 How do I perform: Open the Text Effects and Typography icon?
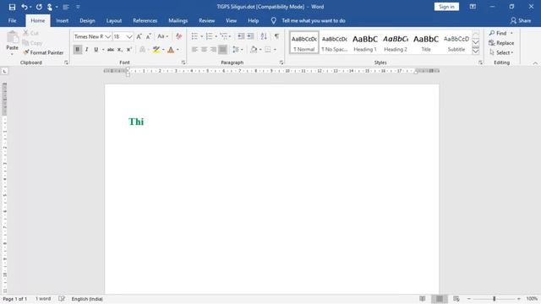(143, 50)
